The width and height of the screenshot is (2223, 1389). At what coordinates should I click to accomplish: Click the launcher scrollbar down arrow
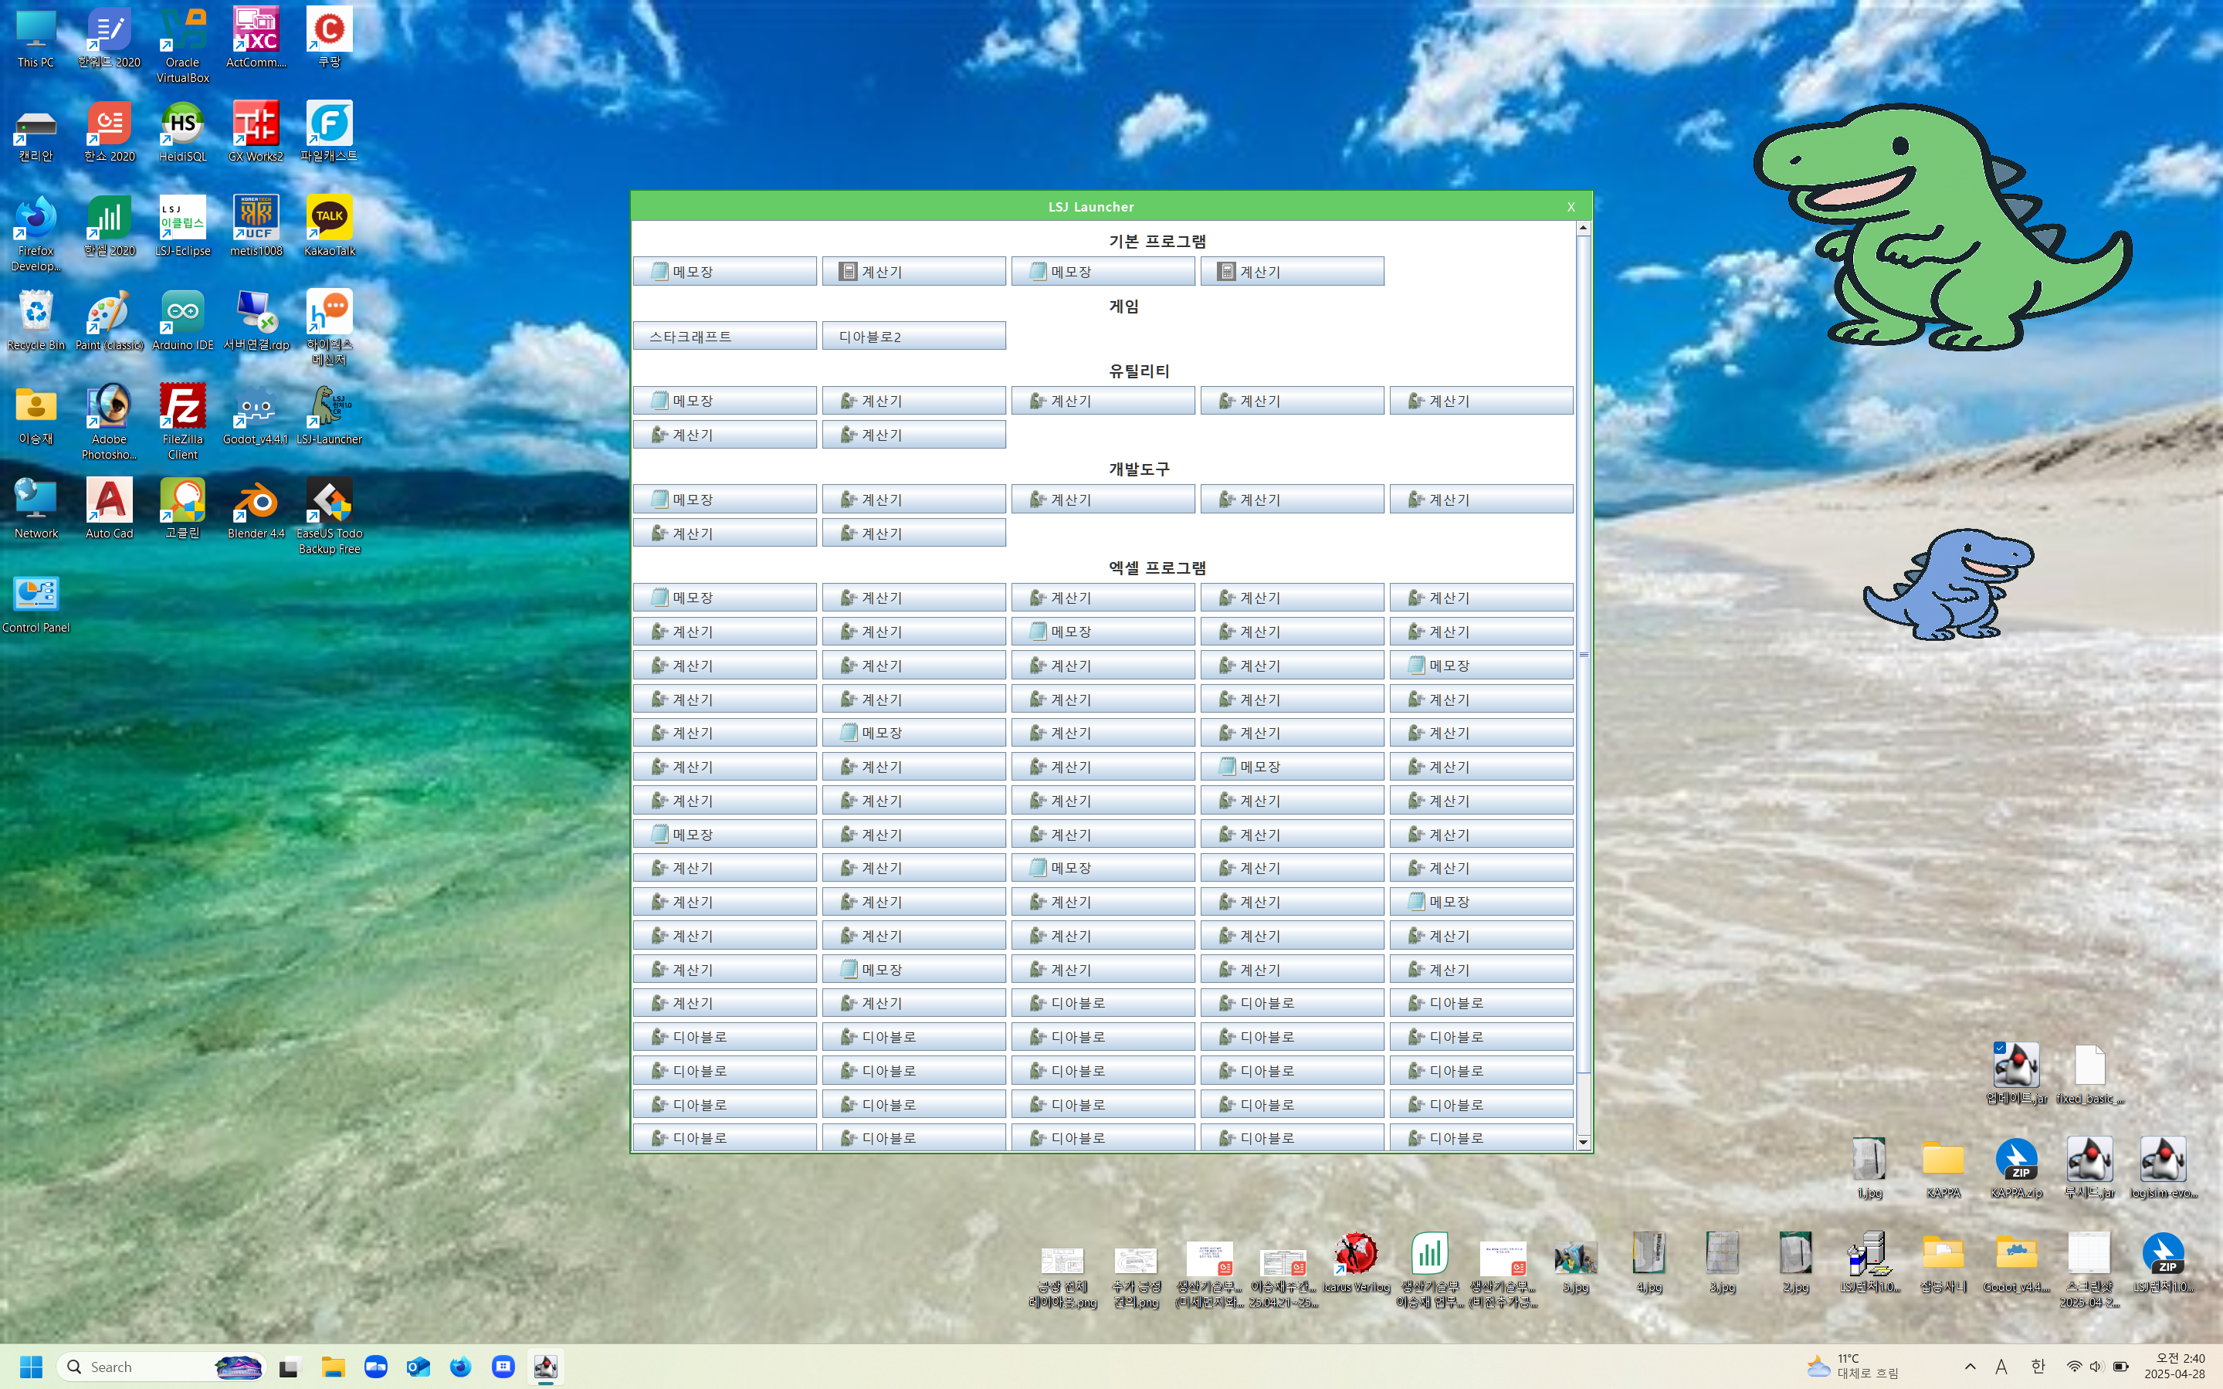point(1583,1142)
